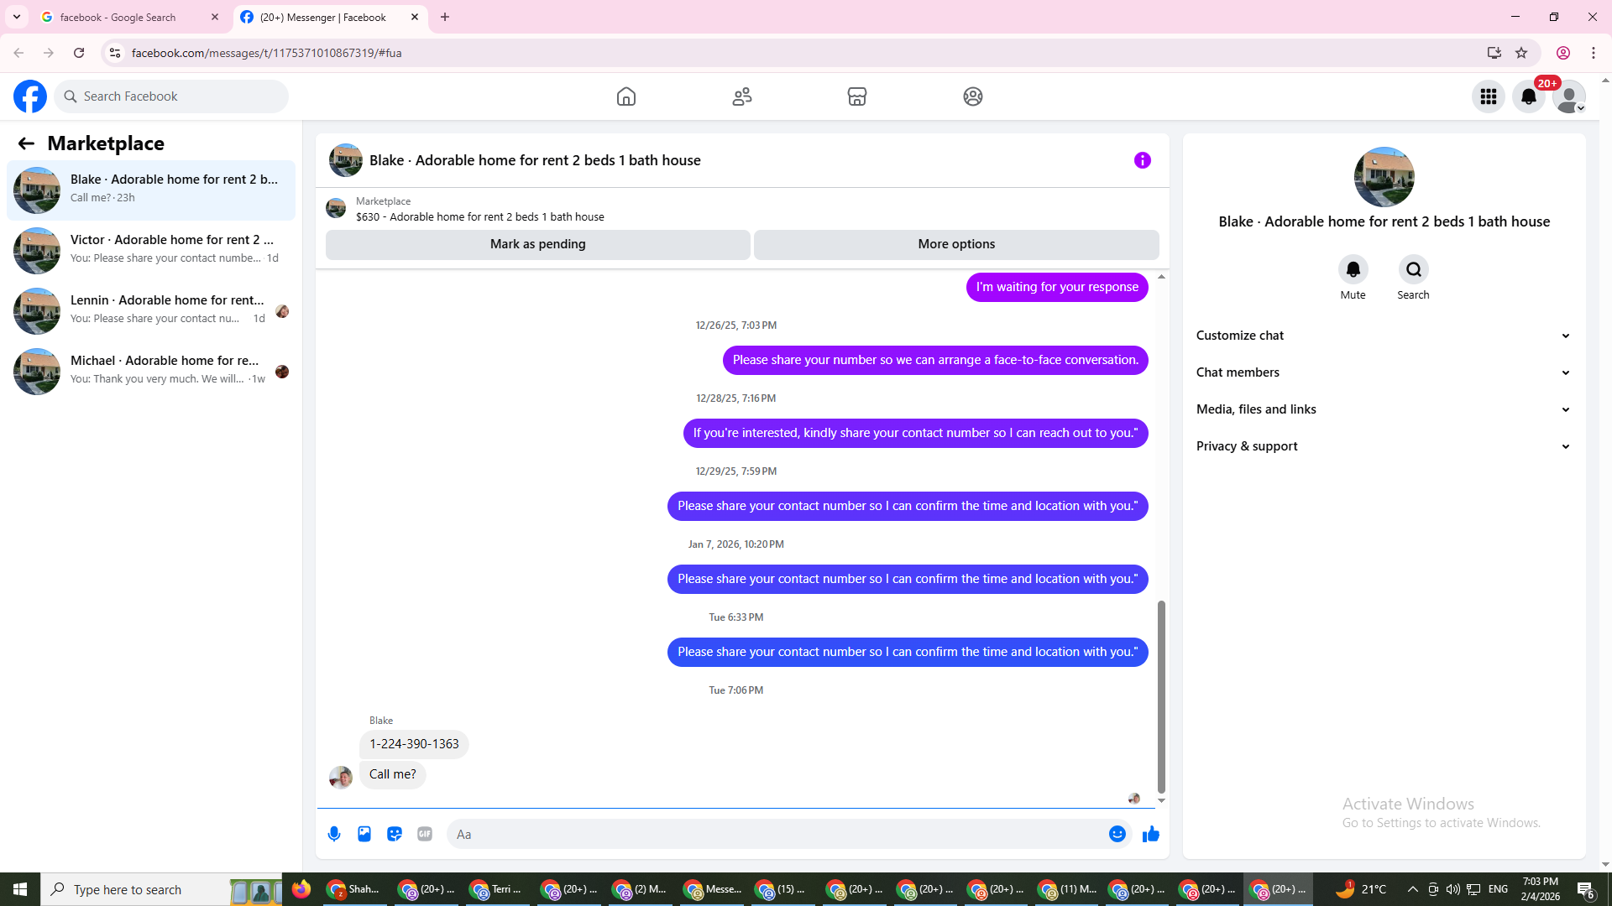
Task: Expand Chat members section
Action: point(1382,372)
